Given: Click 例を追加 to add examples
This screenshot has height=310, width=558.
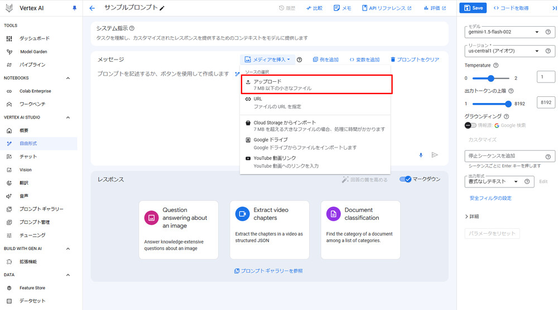Looking at the screenshot, I should [x=326, y=60].
